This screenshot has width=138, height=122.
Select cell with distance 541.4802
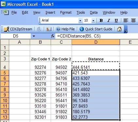tap(96, 89)
